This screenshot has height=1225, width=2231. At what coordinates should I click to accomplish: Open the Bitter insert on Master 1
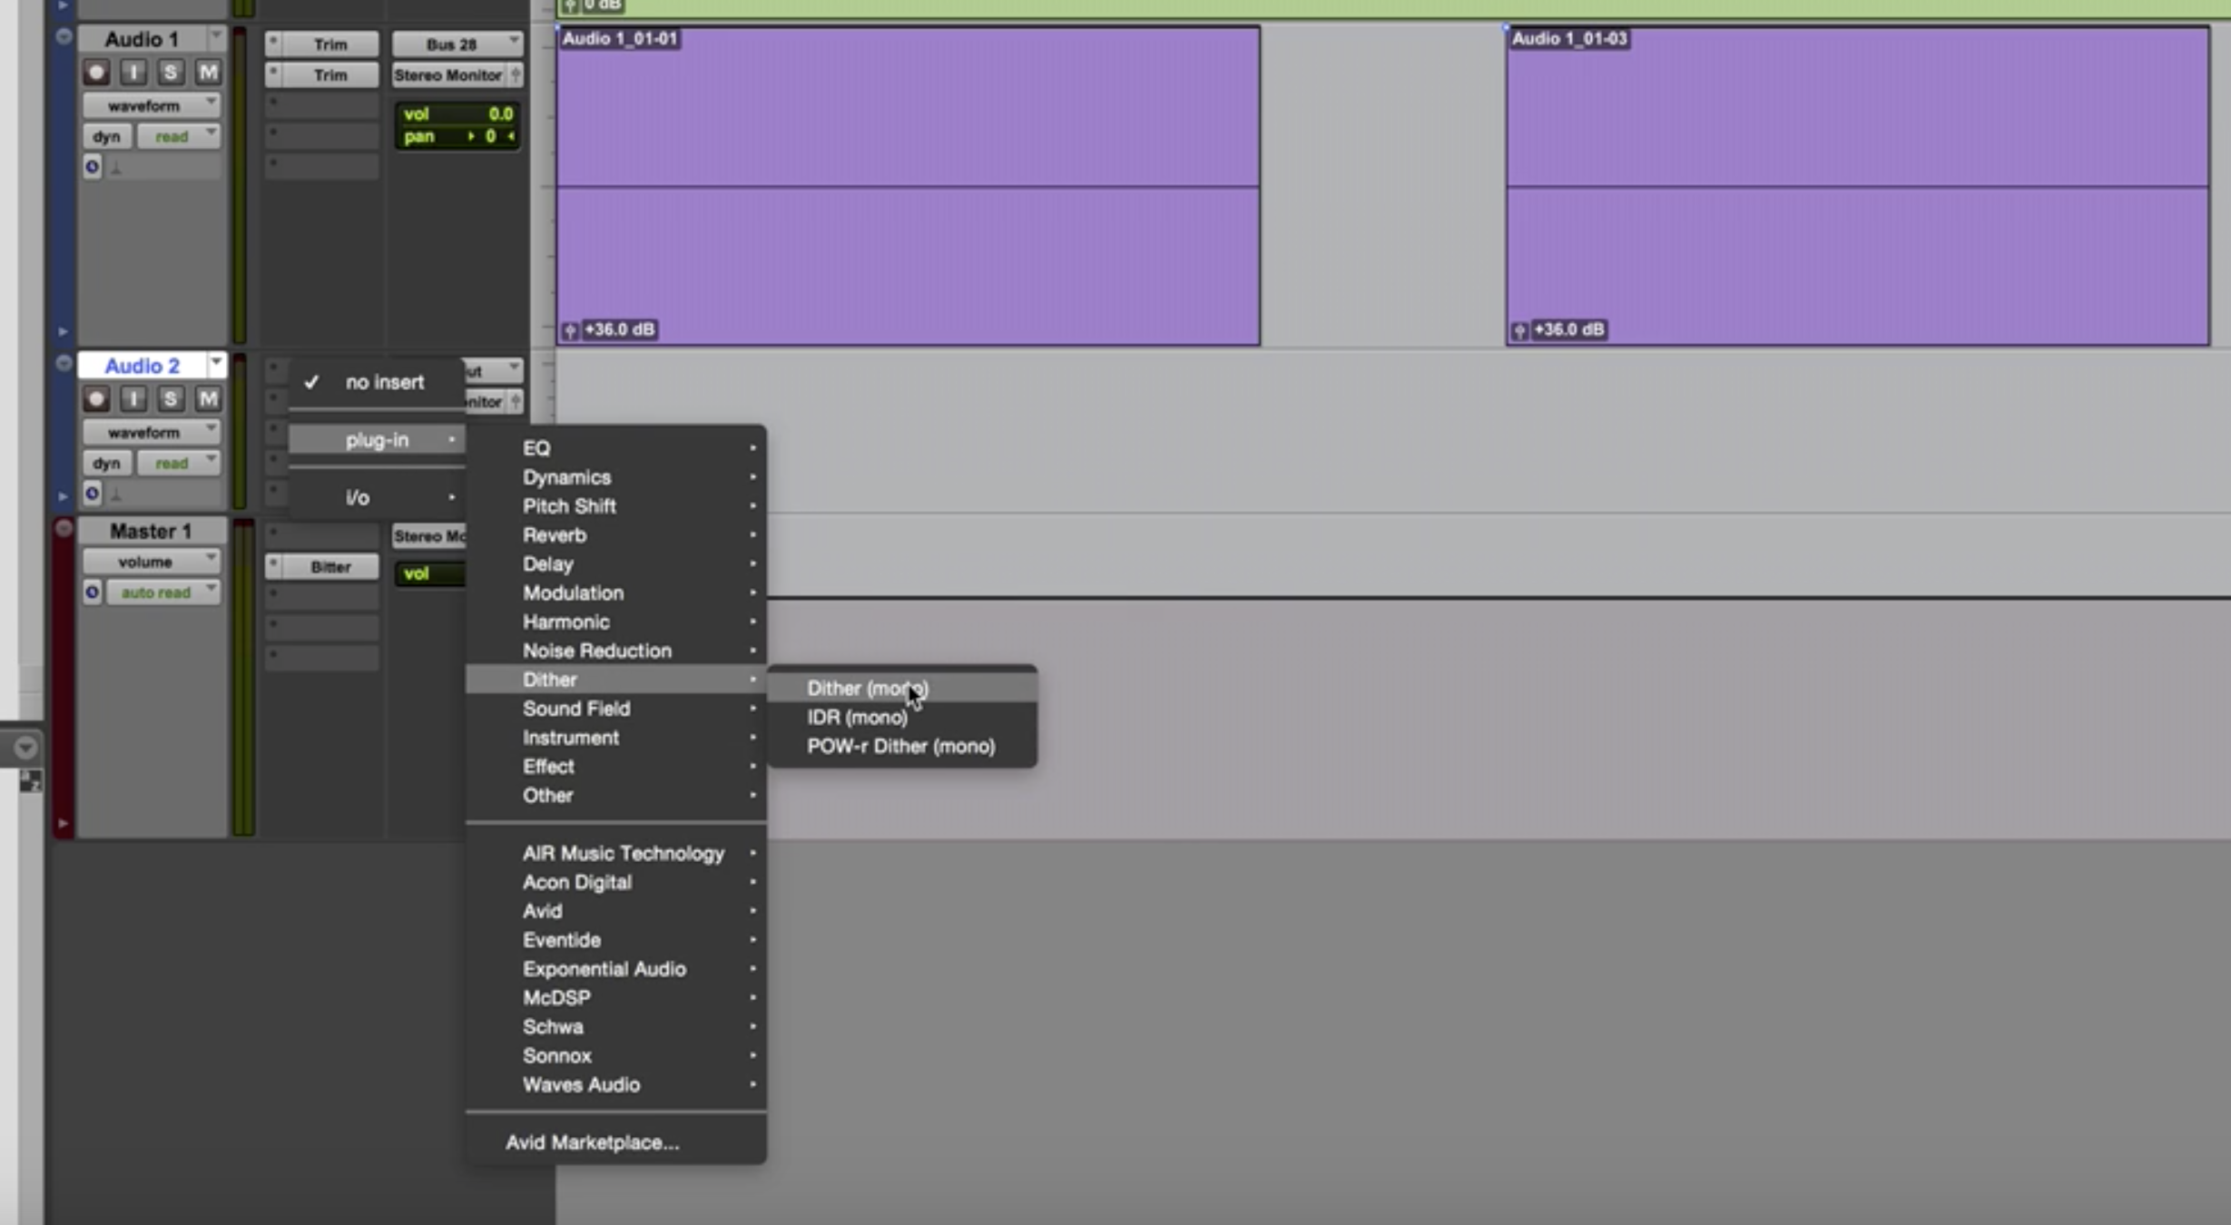point(329,567)
